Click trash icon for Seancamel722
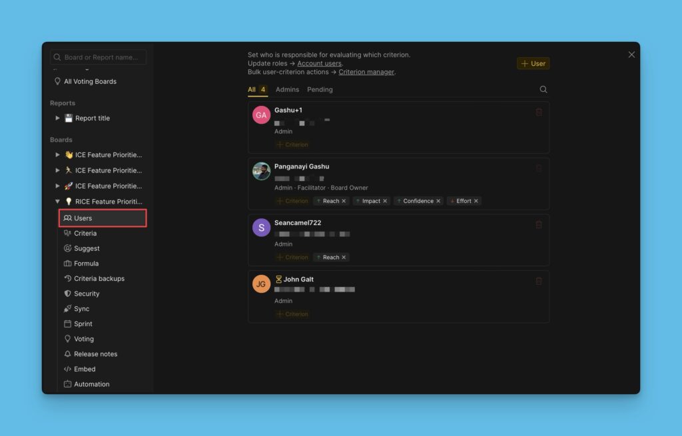The image size is (682, 436). pos(539,225)
